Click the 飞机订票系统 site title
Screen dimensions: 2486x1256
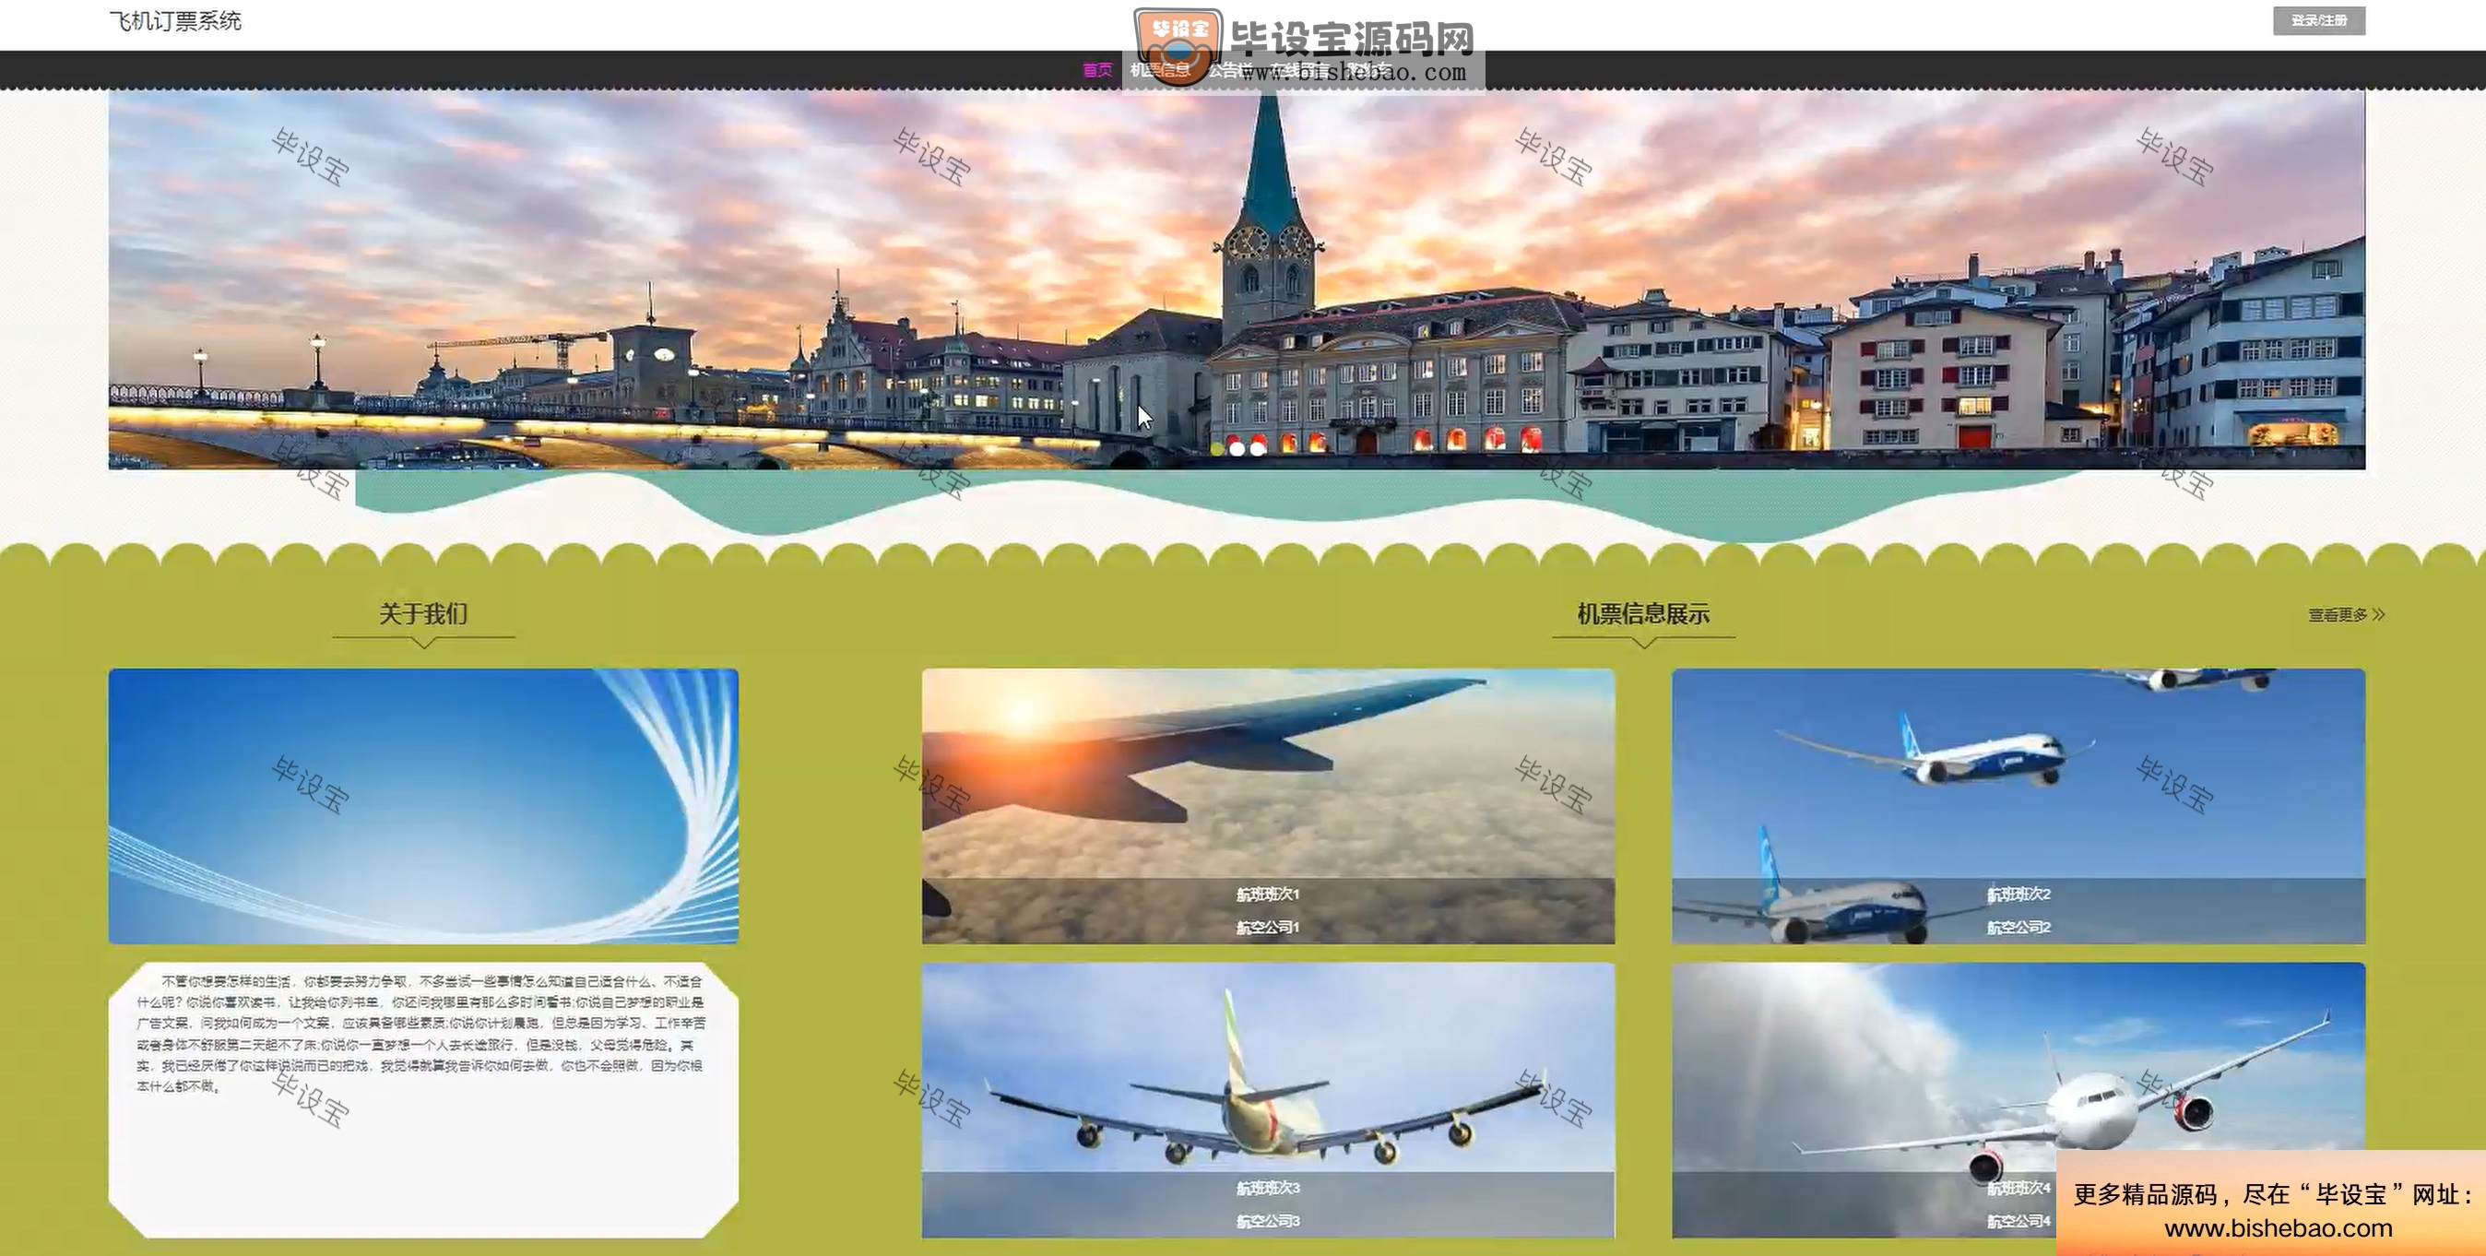[x=174, y=21]
